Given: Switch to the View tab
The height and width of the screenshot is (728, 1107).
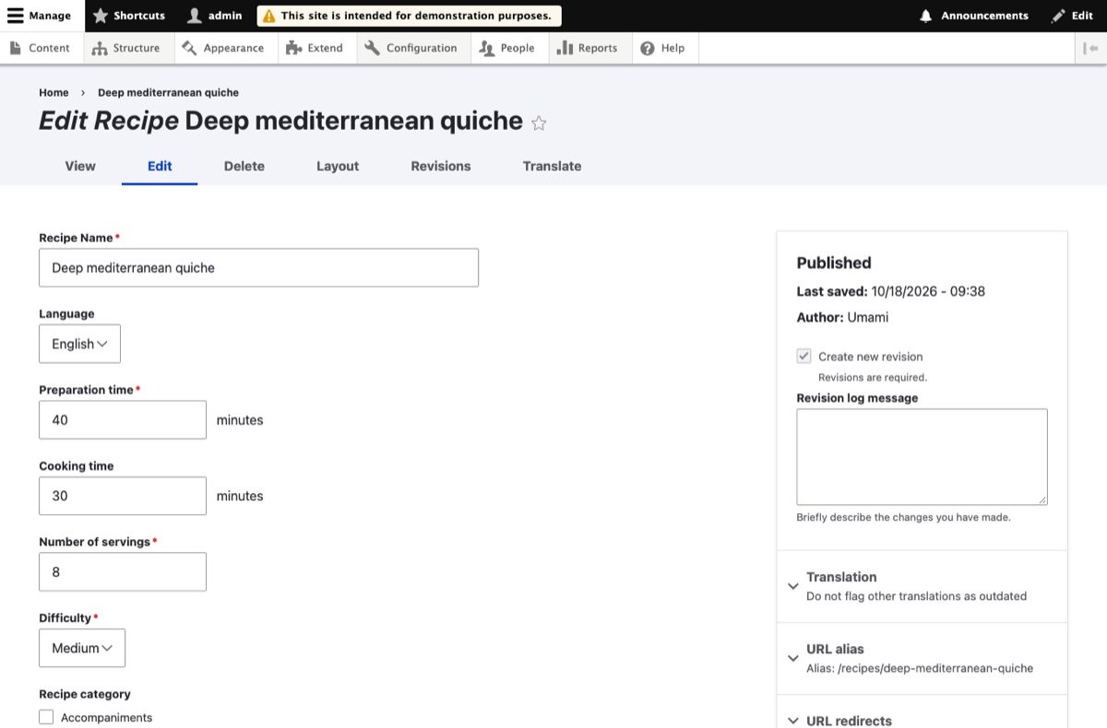Looking at the screenshot, I should (80, 166).
